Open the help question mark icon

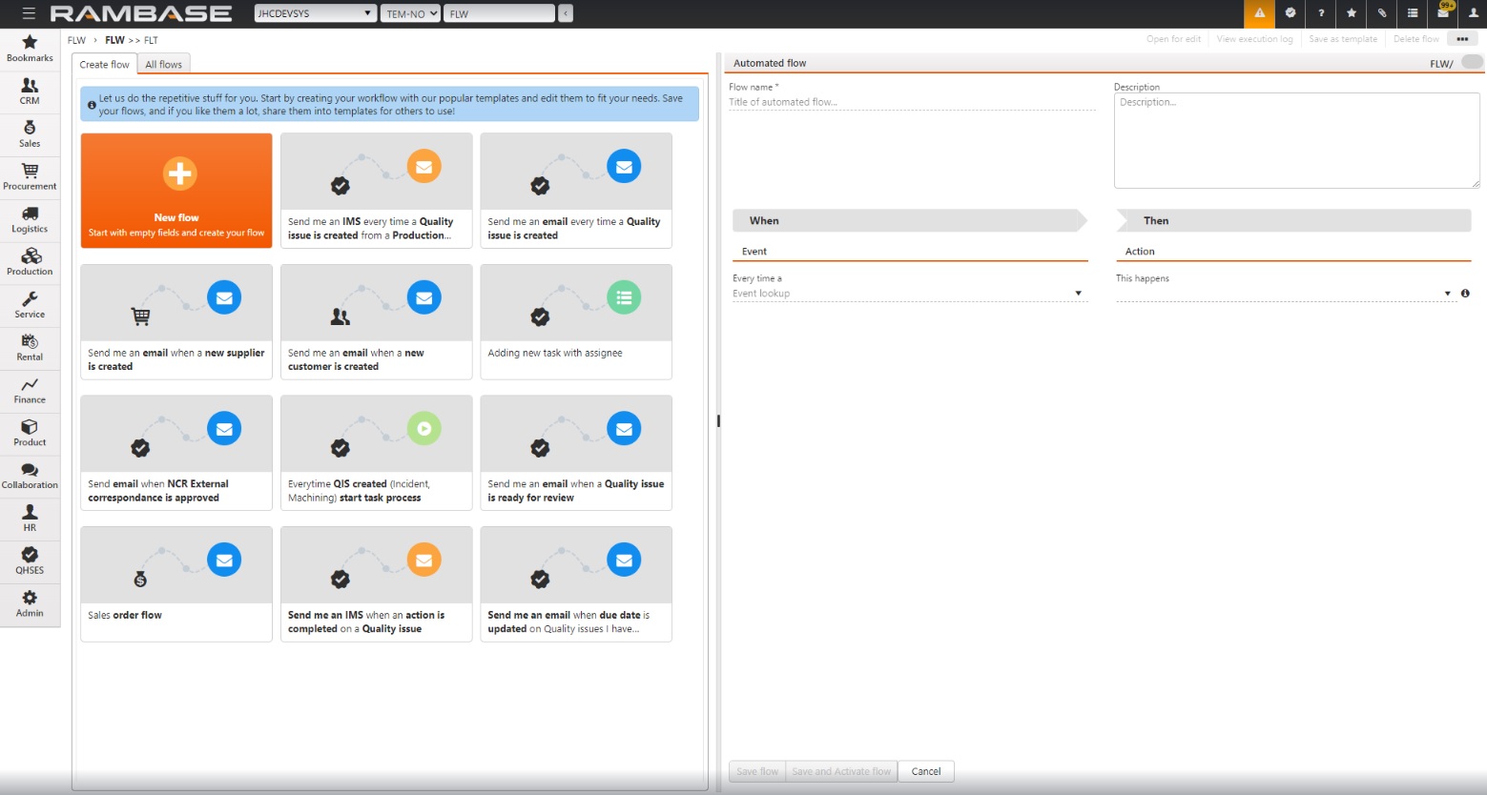click(1321, 13)
